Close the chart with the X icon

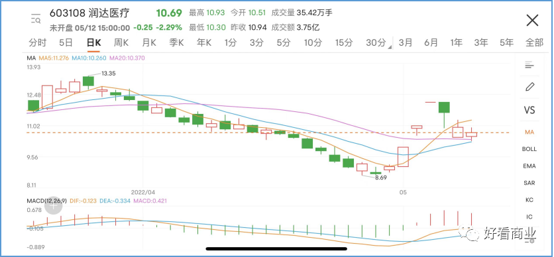(532, 21)
